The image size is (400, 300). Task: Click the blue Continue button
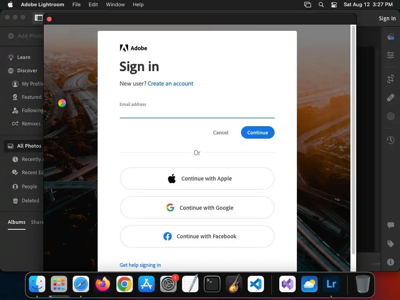258,132
